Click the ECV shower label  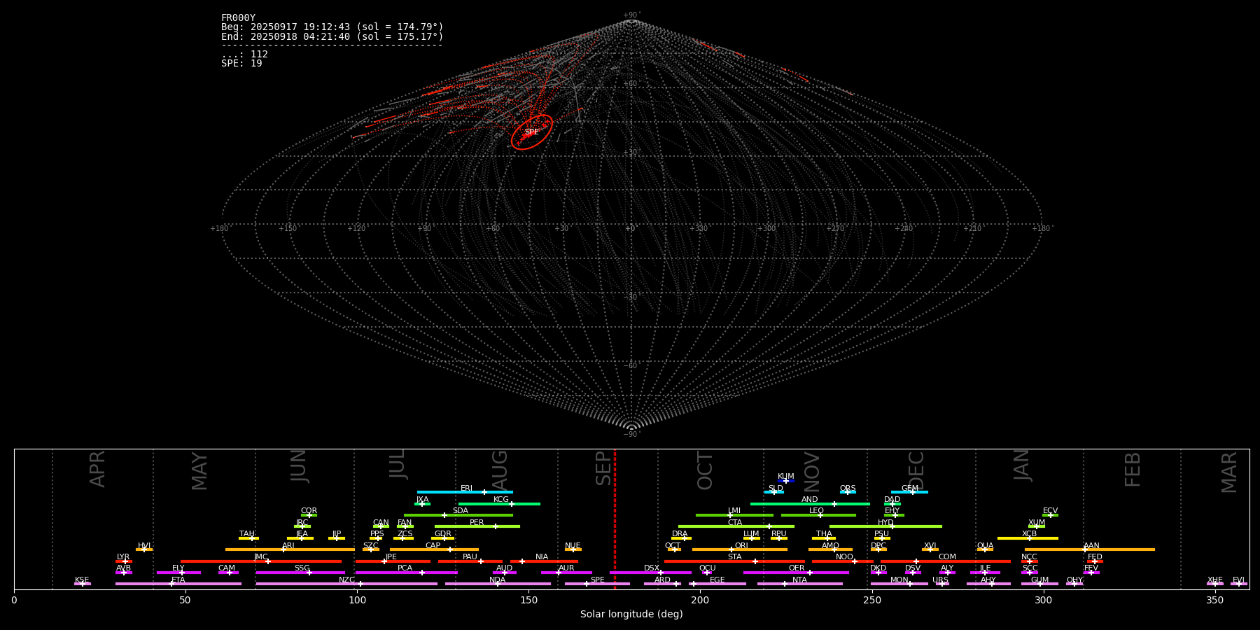click(1050, 511)
